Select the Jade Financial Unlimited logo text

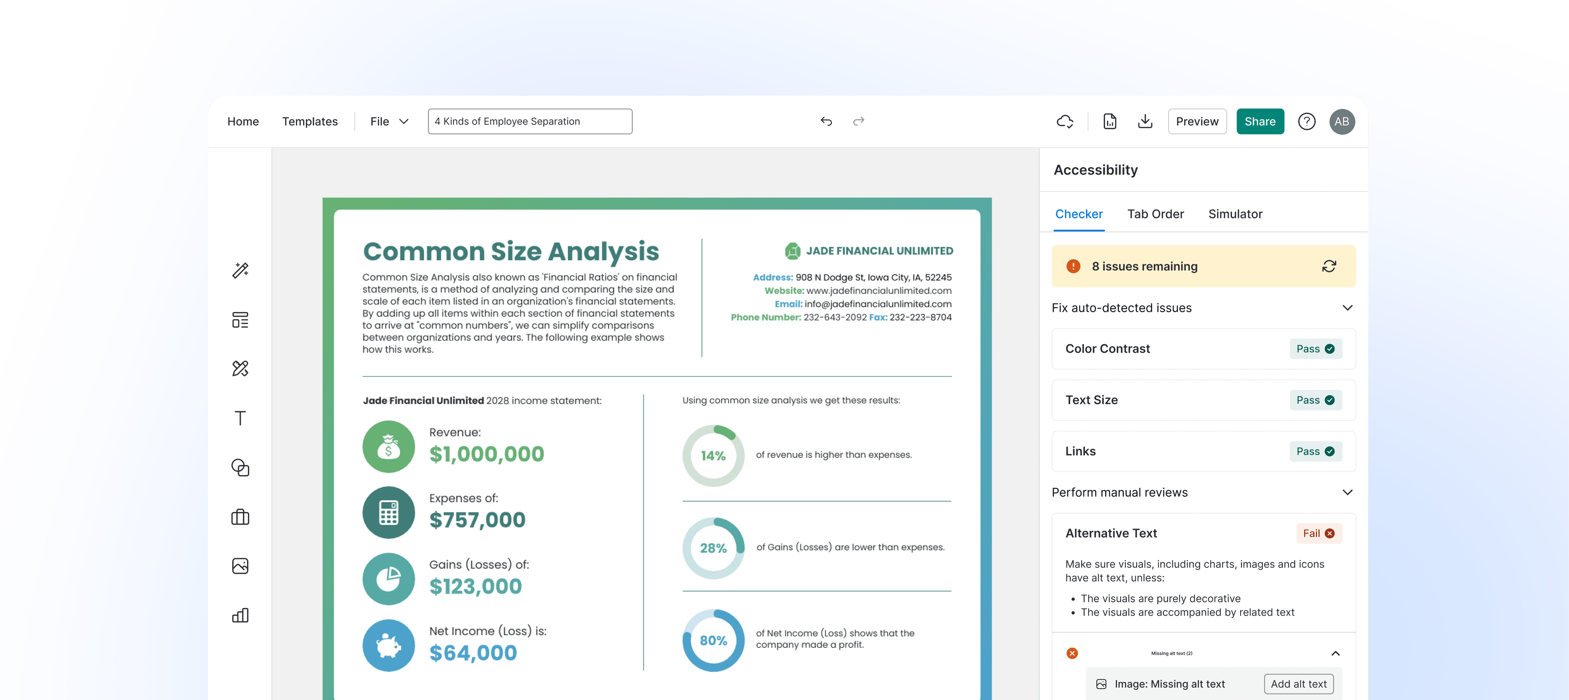(x=880, y=251)
